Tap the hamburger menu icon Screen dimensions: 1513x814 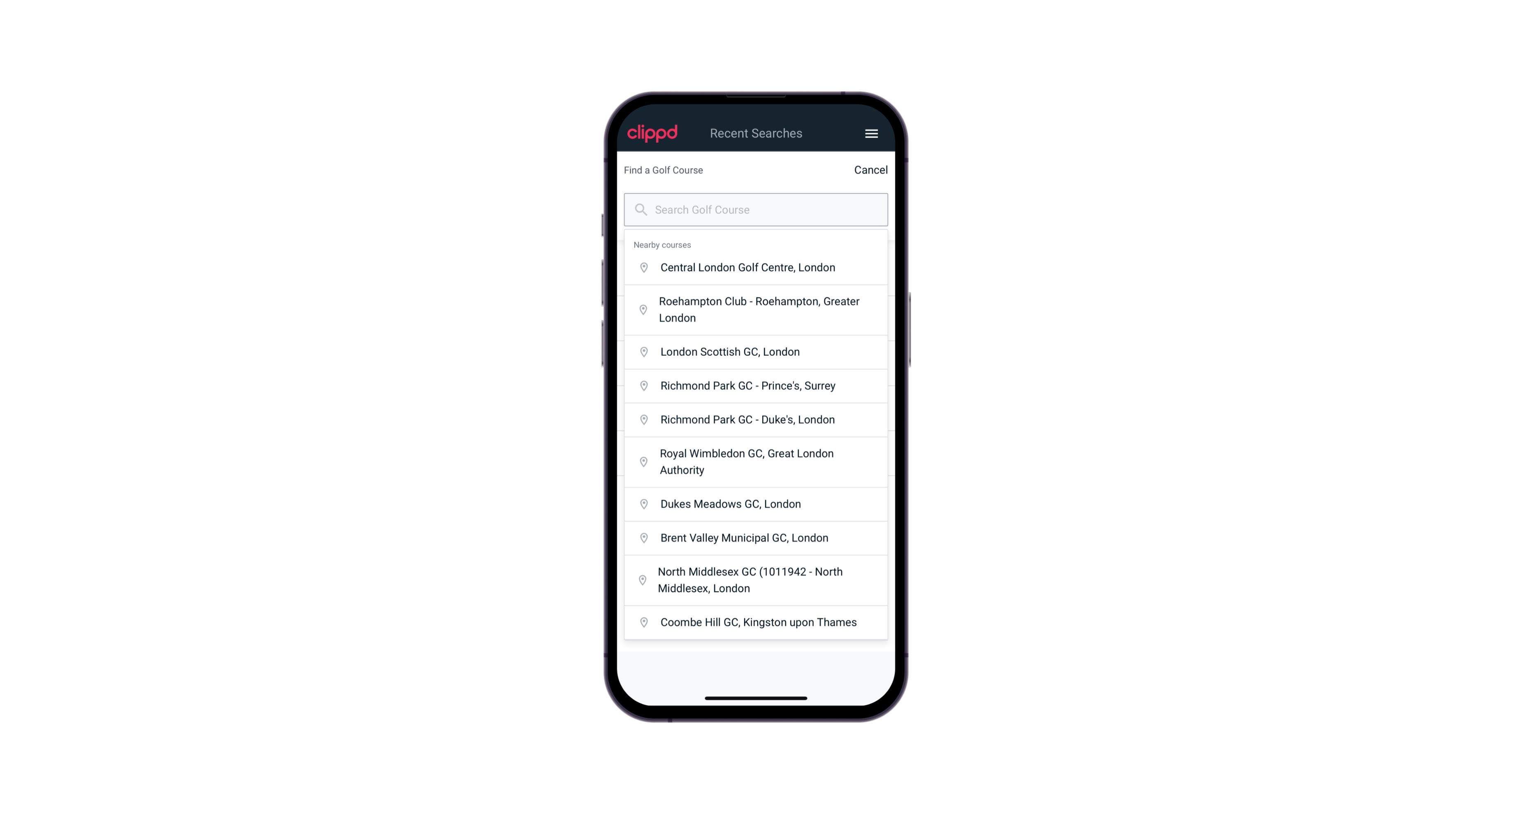pyautogui.click(x=871, y=133)
